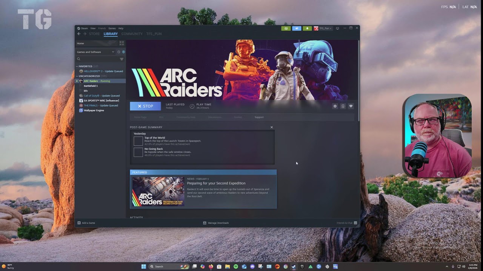Viewport: 483px width, 271px height.
Task: Stop the running ARC Raiders game
Action: click(145, 106)
